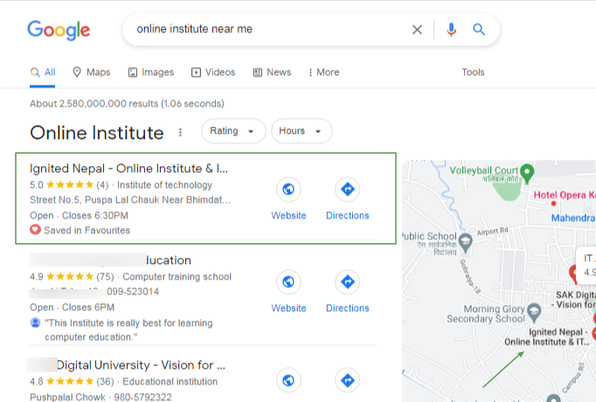Click Volleyball Court map pin

click(527, 173)
